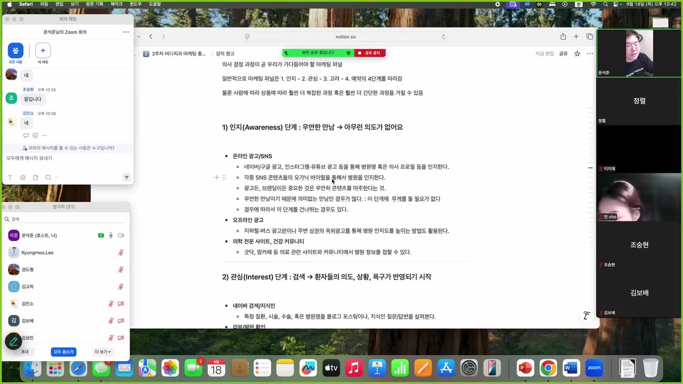The height and width of the screenshot is (384, 683).
Task: Toggle 김민소 video in participant list
Action: point(121,303)
